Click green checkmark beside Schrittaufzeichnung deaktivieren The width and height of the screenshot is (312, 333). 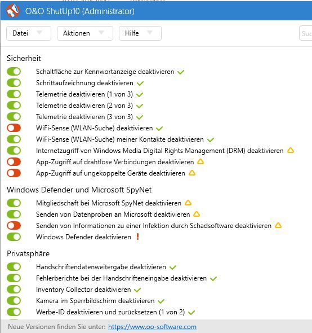point(140,84)
